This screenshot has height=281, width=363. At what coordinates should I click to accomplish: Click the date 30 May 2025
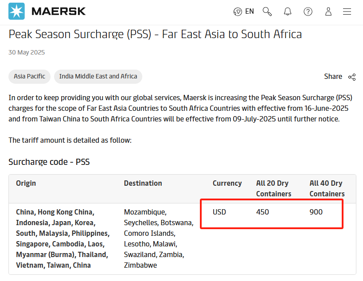point(27,52)
